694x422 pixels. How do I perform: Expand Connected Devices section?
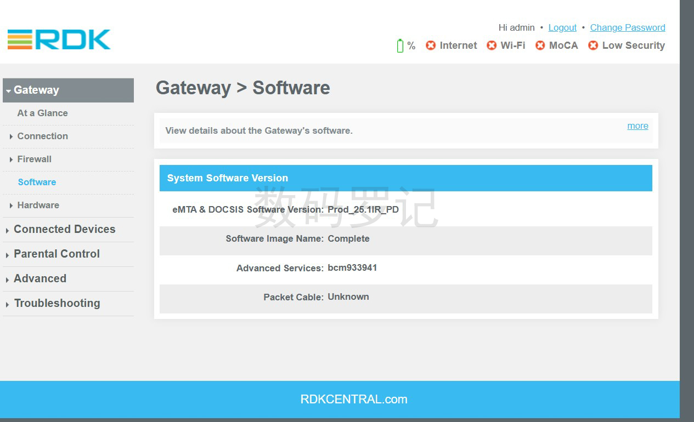(x=64, y=229)
